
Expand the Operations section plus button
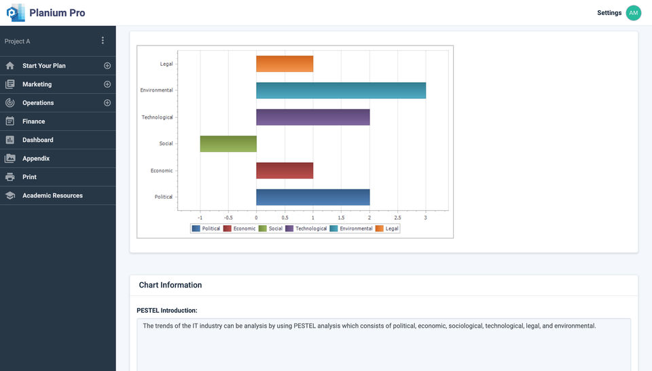107,102
